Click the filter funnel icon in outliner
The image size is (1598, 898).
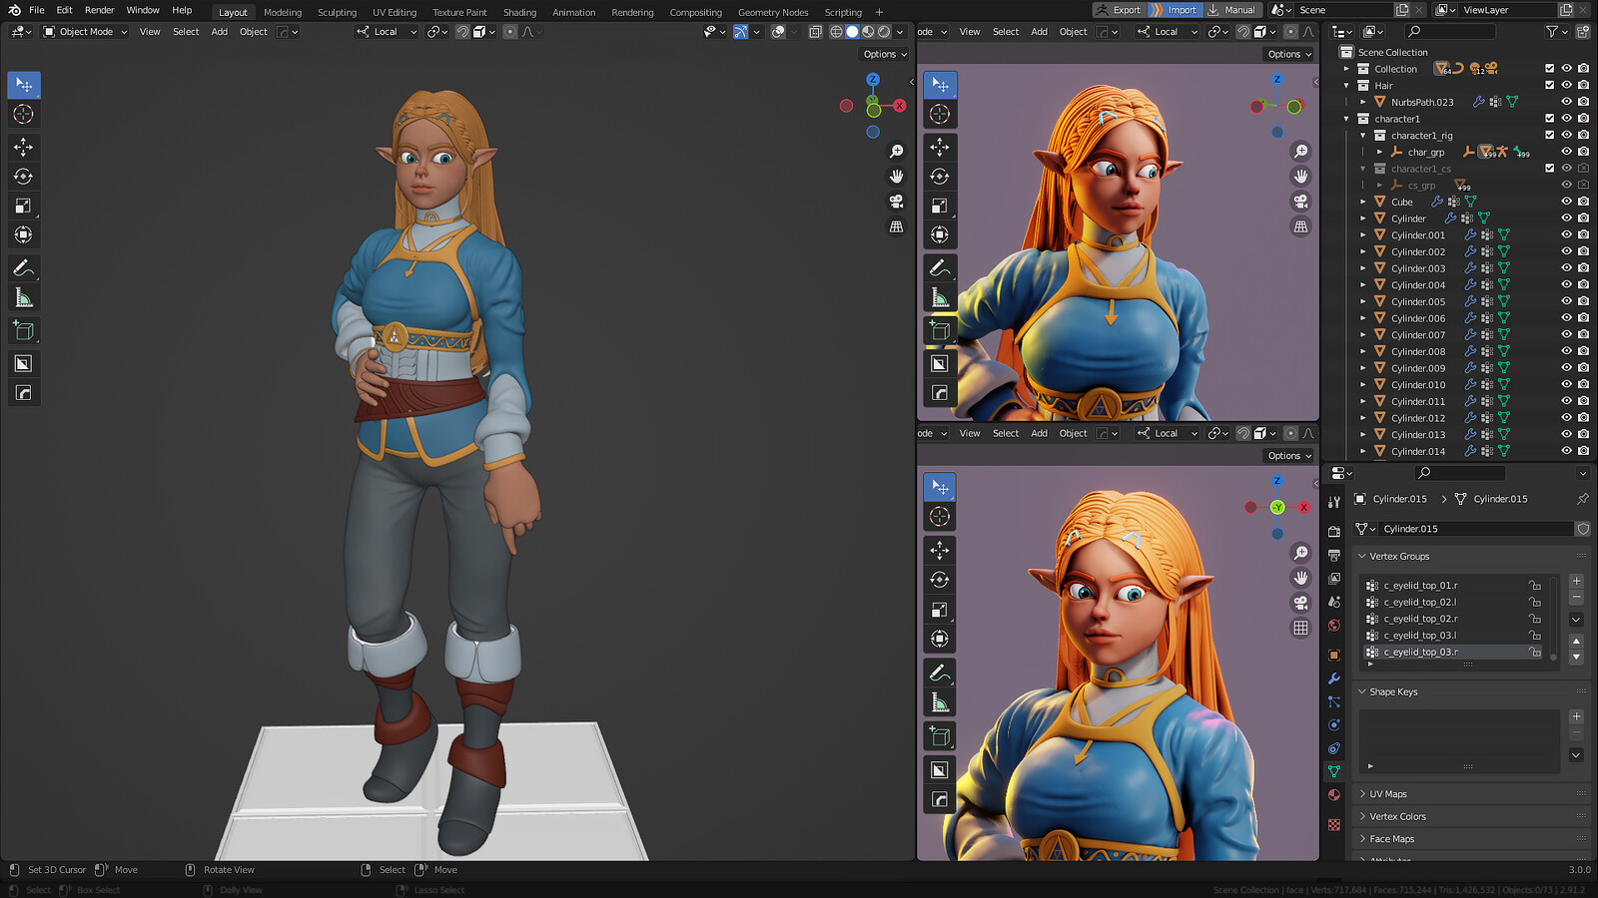pos(1552,32)
